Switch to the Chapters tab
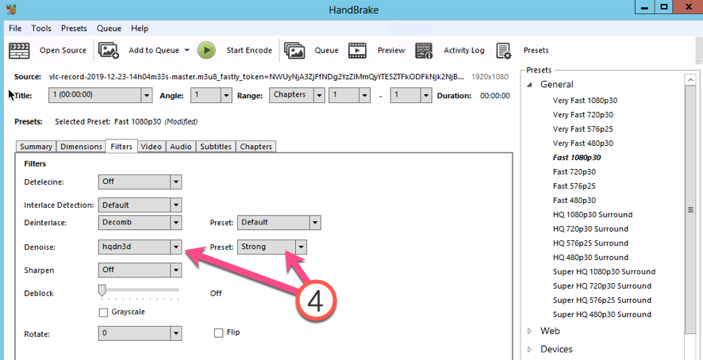703x360 pixels. click(255, 147)
